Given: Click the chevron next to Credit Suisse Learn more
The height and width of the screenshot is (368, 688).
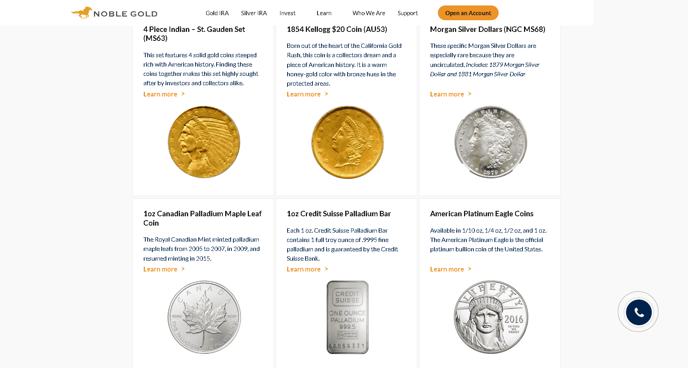Looking at the screenshot, I should (x=326, y=269).
